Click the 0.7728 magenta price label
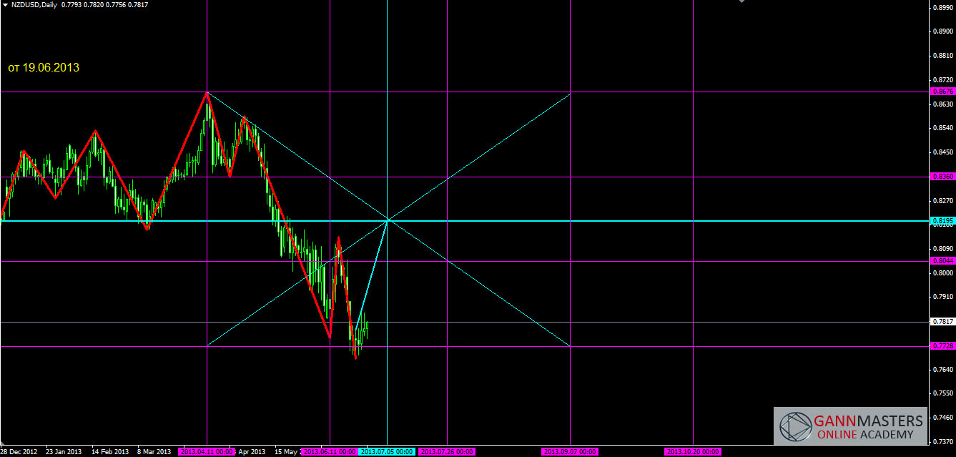 tap(943, 346)
